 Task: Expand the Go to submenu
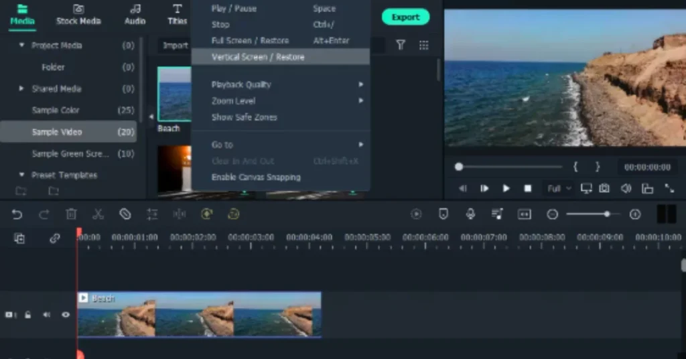(281, 144)
